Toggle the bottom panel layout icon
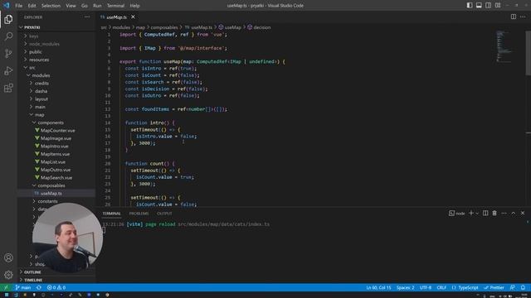Screen dimensions: 531x298 pyautogui.click(x=479, y=6)
